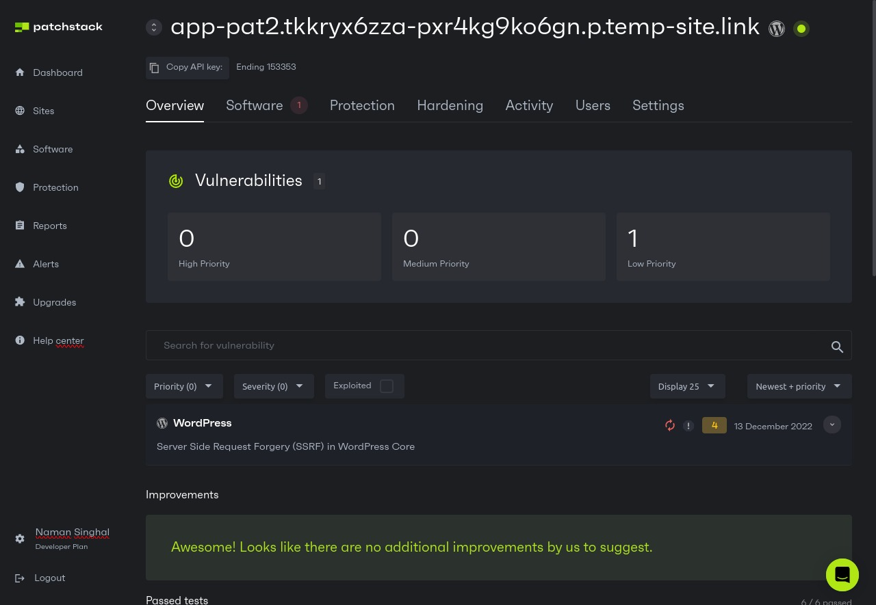The width and height of the screenshot is (876, 605).
Task: Change sorting with the Newest + priority dropdown
Action: pos(799,386)
